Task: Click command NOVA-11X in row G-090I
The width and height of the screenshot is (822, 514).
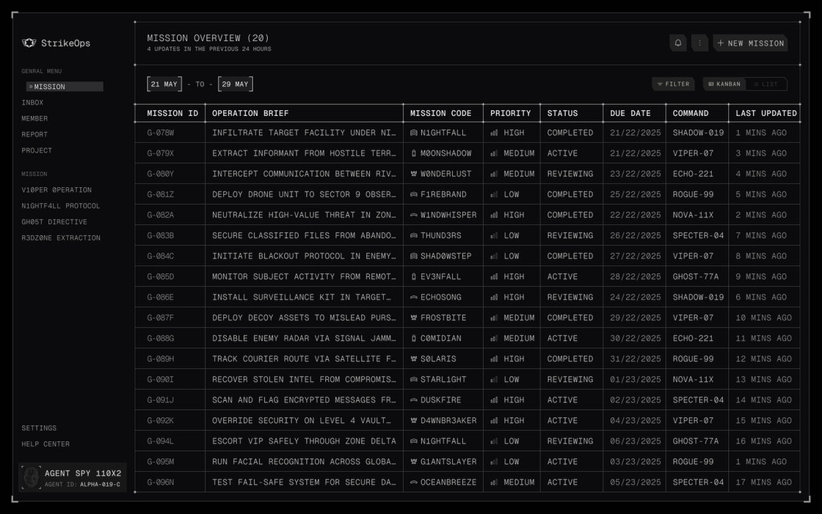Action: [693, 379]
